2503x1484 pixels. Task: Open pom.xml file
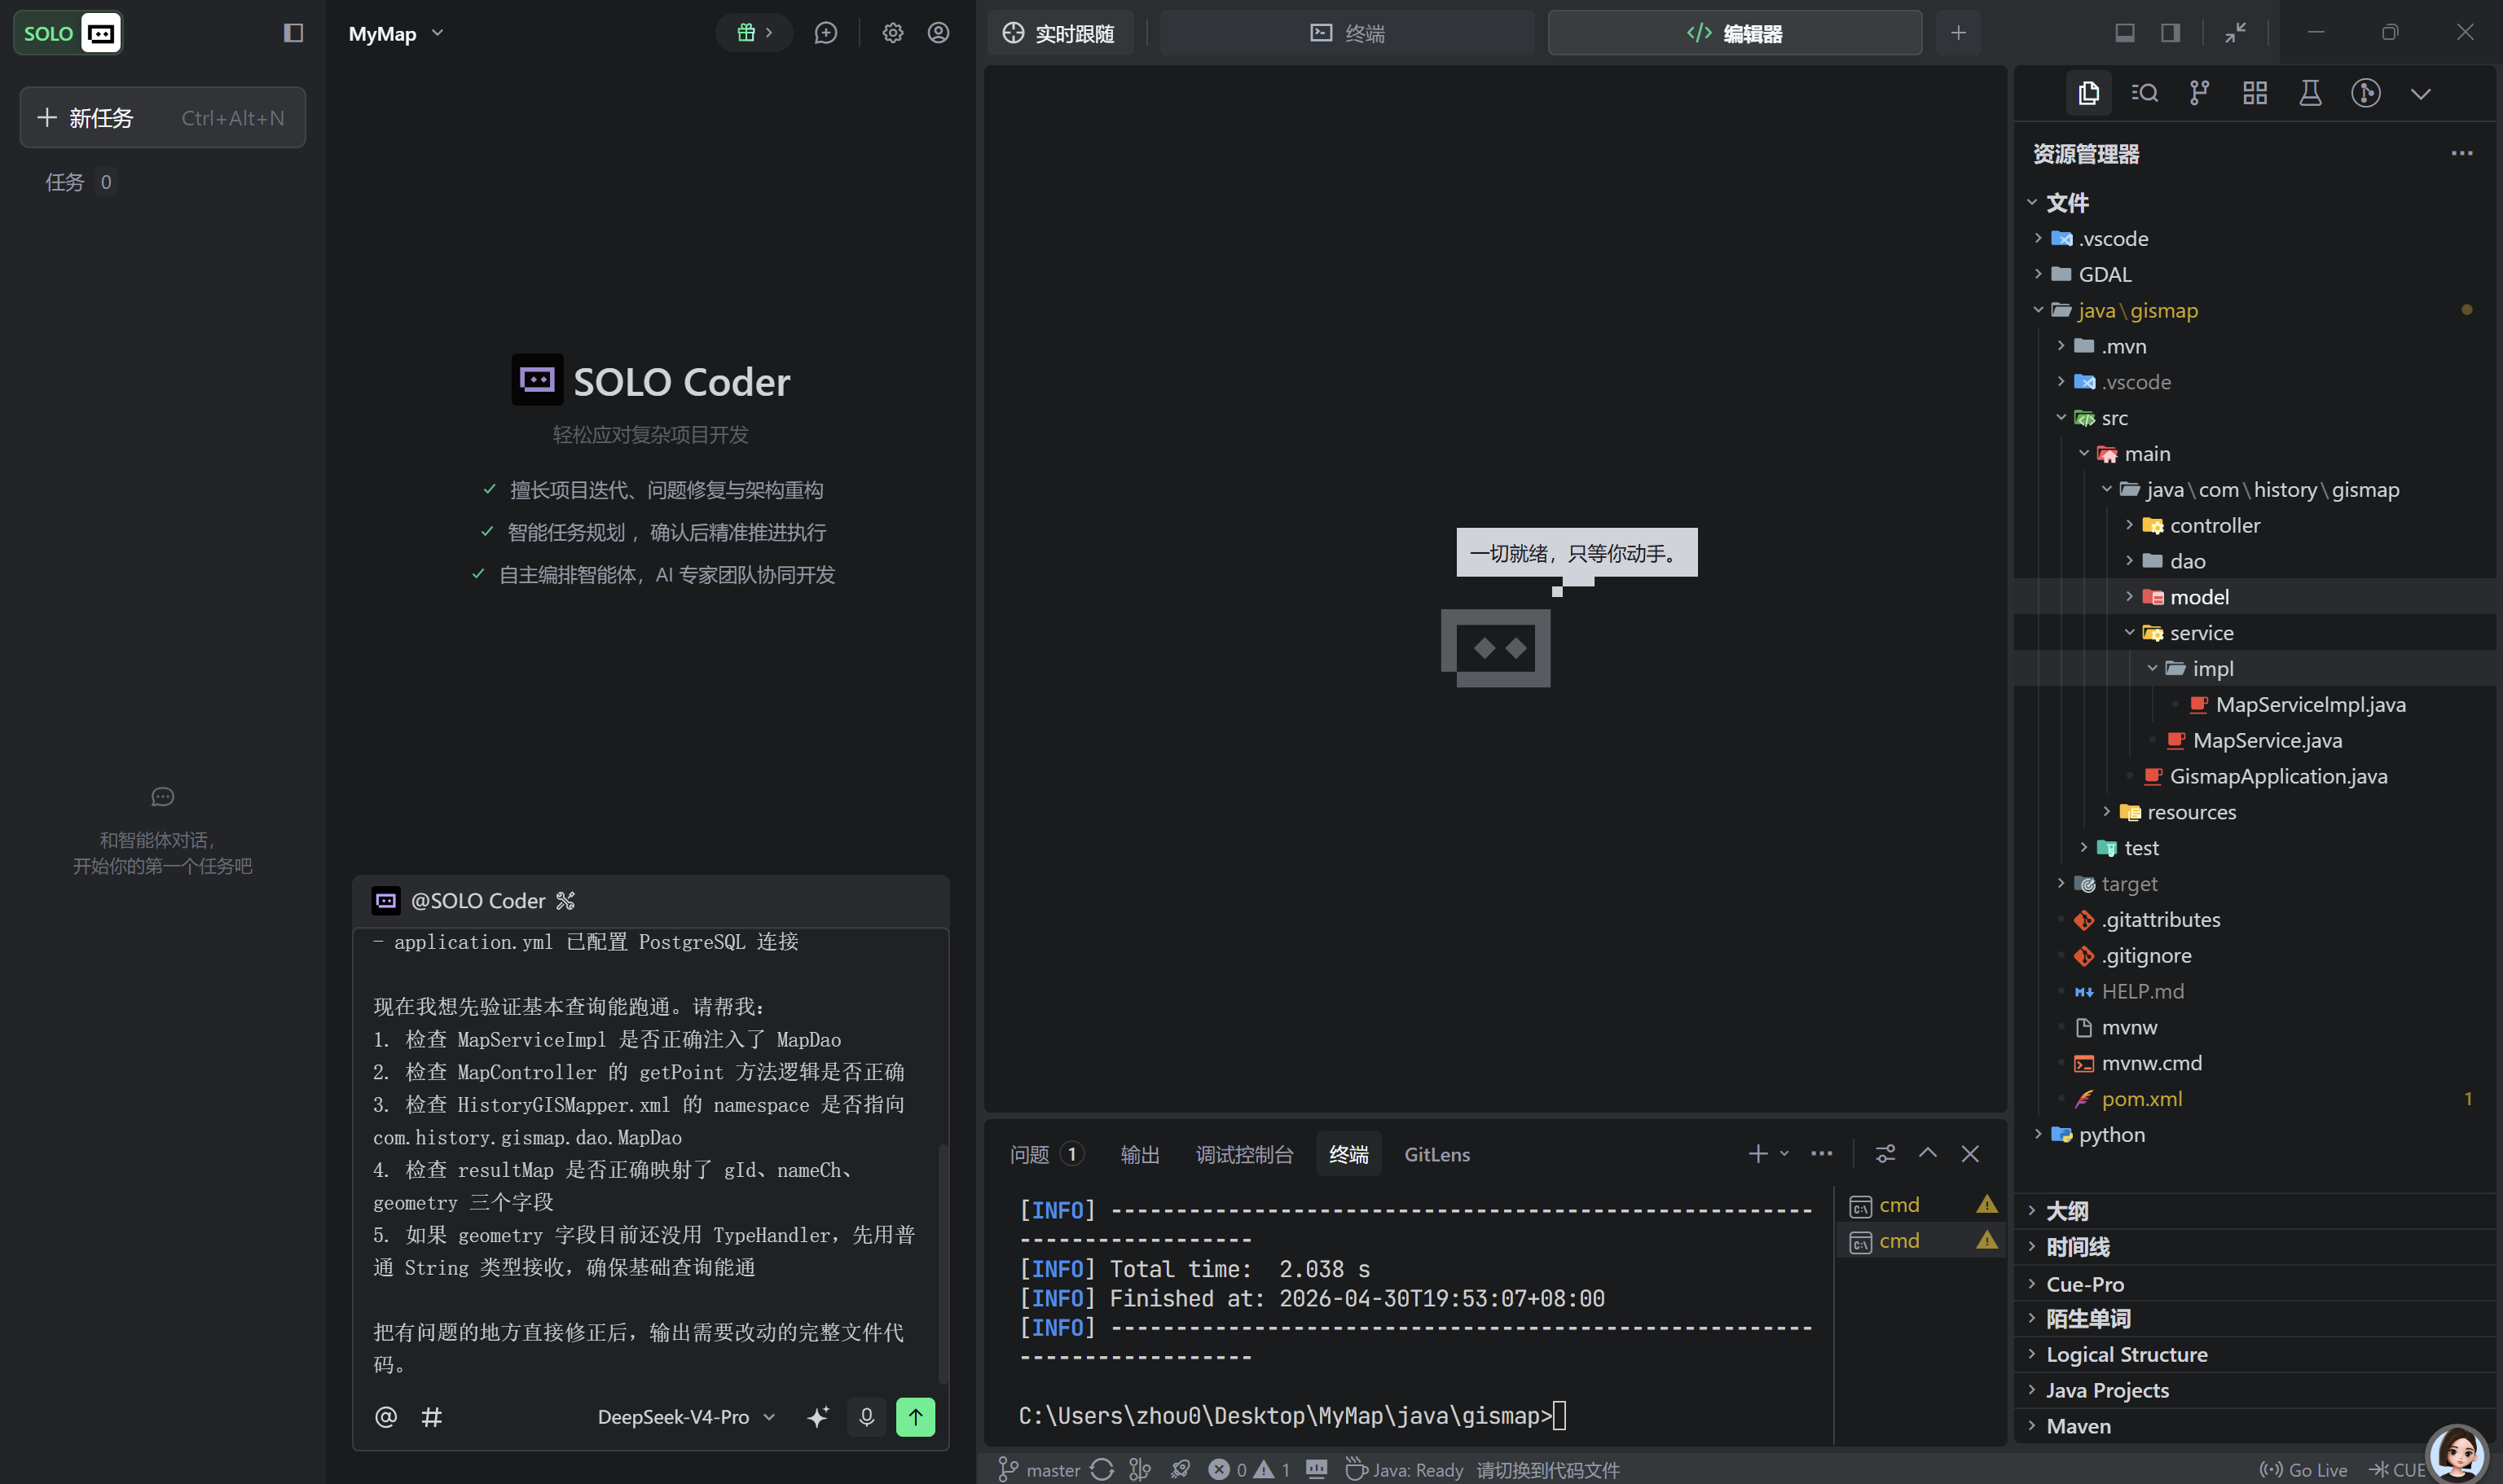[2255, 1099]
